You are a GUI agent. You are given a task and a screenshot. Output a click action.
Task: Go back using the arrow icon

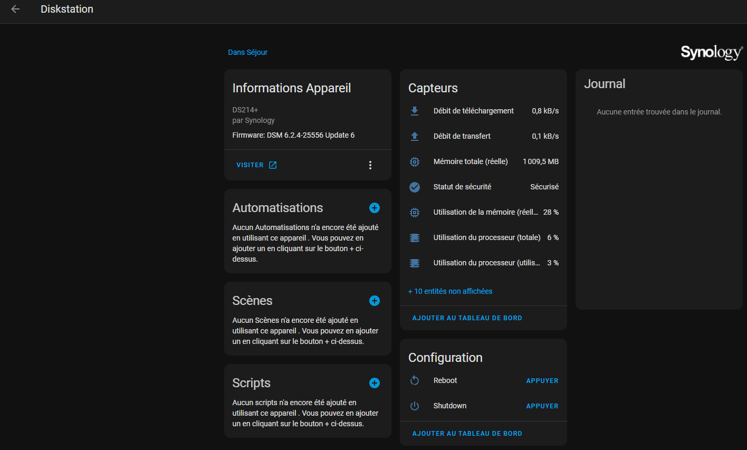tap(15, 9)
